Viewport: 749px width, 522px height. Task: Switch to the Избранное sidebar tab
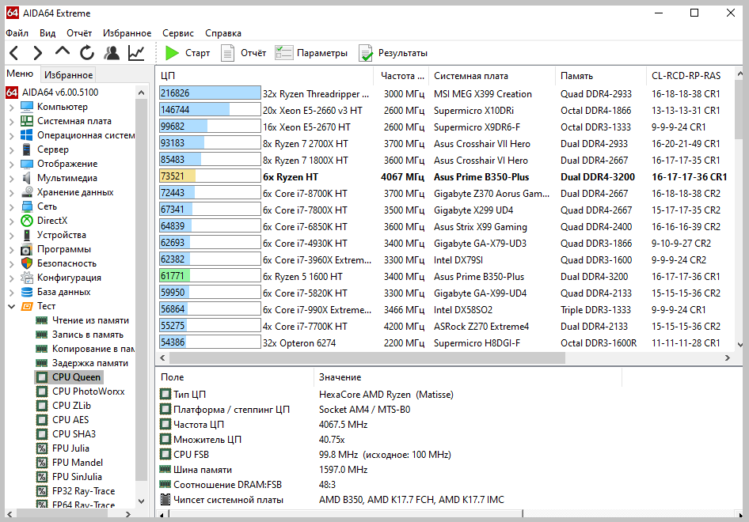pos(68,75)
